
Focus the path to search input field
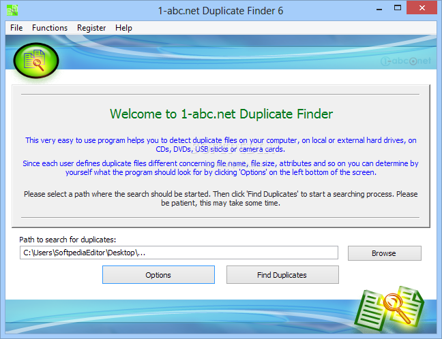pyautogui.click(x=179, y=253)
